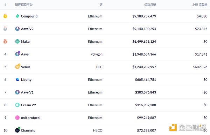Sort by the 24H liquidation column header

[x=200, y=5]
